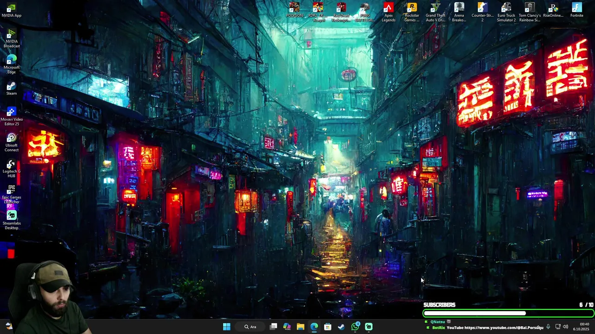The height and width of the screenshot is (334, 595).
Task: Select the Apex Legends desktop icon
Action: pyautogui.click(x=389, y=13)
